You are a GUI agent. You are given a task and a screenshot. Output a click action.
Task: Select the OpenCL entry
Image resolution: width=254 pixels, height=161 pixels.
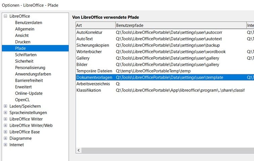23,100
